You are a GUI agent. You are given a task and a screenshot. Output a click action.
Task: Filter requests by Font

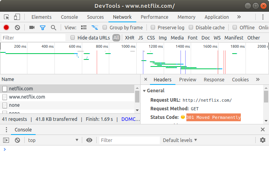pos(193,38)
